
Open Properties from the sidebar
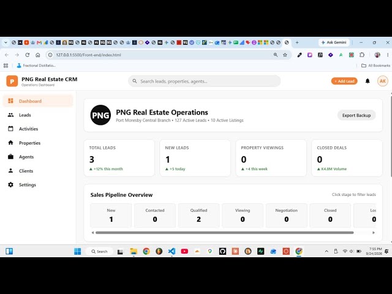(38, 143)
